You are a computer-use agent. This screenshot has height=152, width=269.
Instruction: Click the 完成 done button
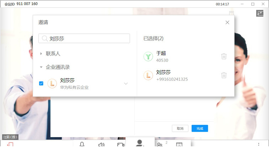click(200, 128)
